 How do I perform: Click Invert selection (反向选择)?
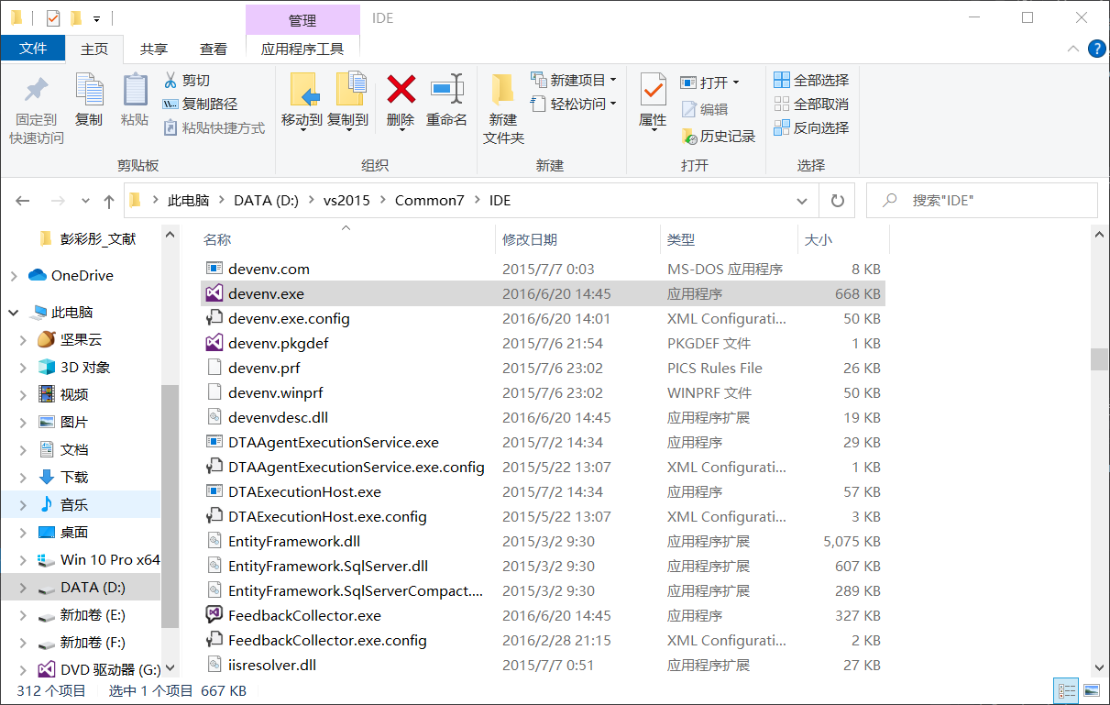coord(811,128)
